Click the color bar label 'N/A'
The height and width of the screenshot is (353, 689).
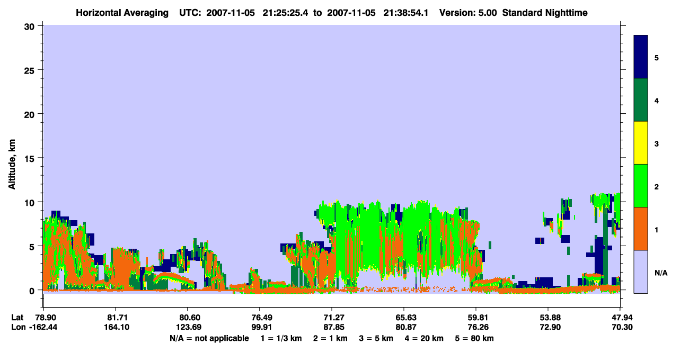(661, 273)
